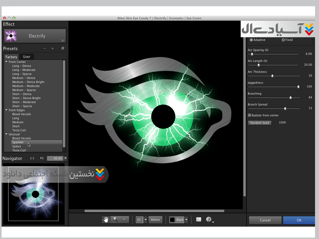Uncheck Radiate from center checkbox
319x239 pixels.
249,115
